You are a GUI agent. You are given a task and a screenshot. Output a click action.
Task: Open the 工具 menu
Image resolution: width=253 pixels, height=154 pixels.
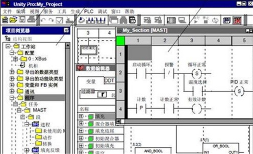pos(62,11)
